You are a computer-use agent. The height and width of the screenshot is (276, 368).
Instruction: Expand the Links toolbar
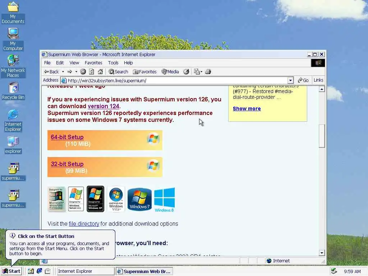coord(318,80)
